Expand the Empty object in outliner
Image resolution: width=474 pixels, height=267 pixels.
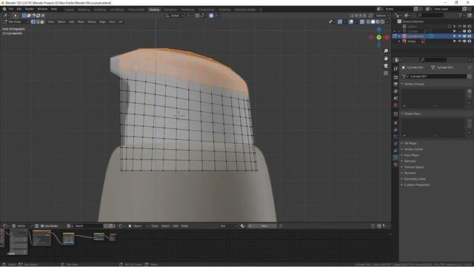click(x=399, y=42)
